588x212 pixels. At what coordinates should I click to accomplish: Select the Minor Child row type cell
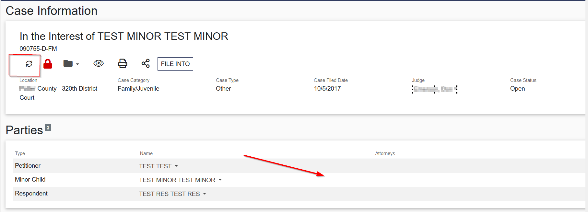(30, 180)
